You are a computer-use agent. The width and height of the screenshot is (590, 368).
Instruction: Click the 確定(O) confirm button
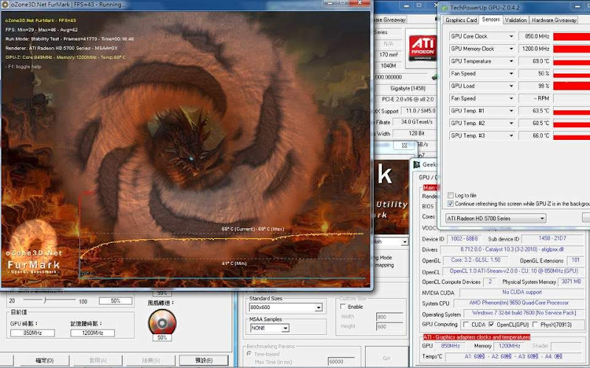44,360
